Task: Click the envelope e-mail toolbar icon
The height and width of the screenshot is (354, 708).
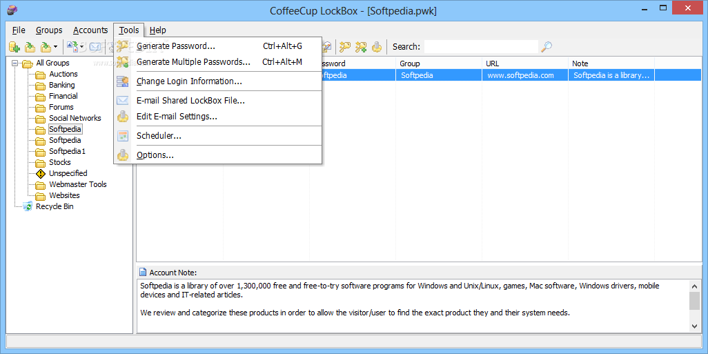Action: (95, 46)
